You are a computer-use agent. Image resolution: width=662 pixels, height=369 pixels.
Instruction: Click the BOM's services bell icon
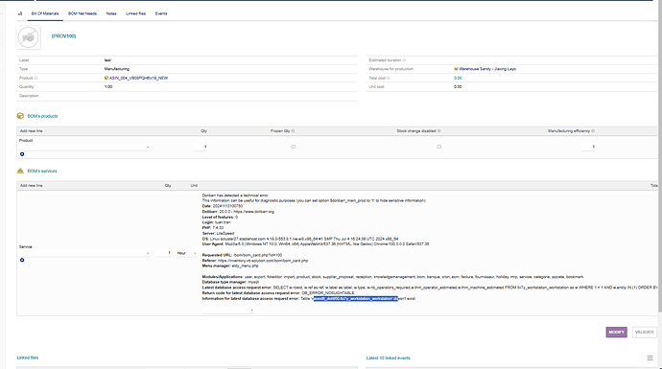[20, 171]
